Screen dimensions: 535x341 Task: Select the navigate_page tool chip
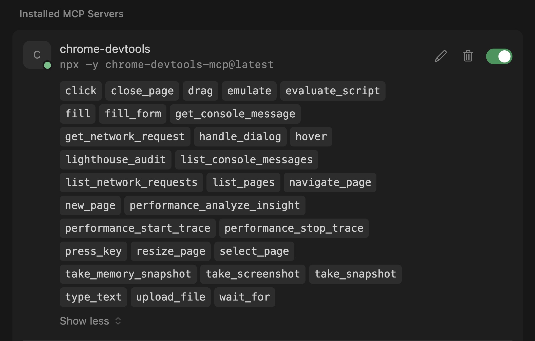[330, 182]
